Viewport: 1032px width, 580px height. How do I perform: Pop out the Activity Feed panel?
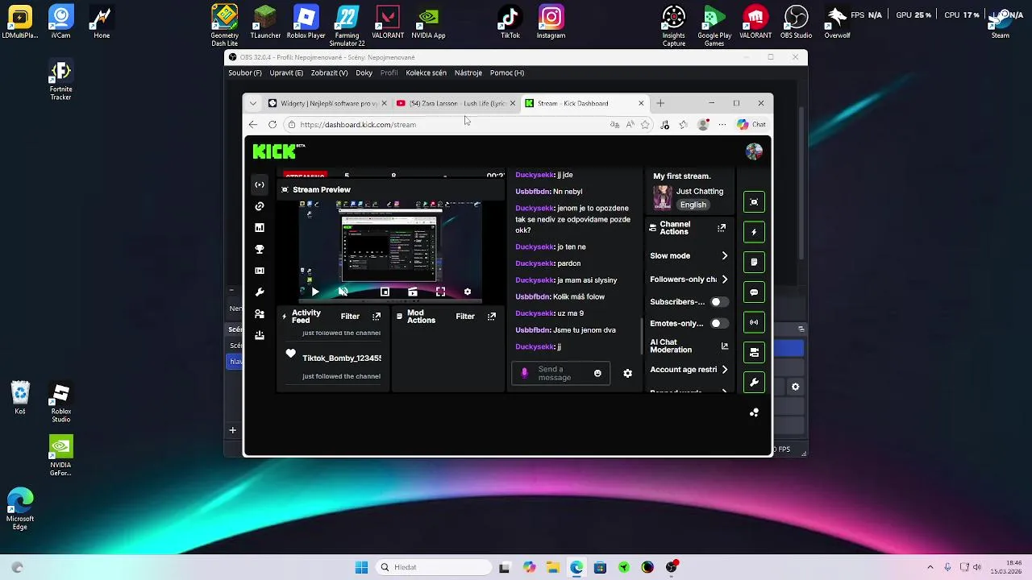click(377, 317)
